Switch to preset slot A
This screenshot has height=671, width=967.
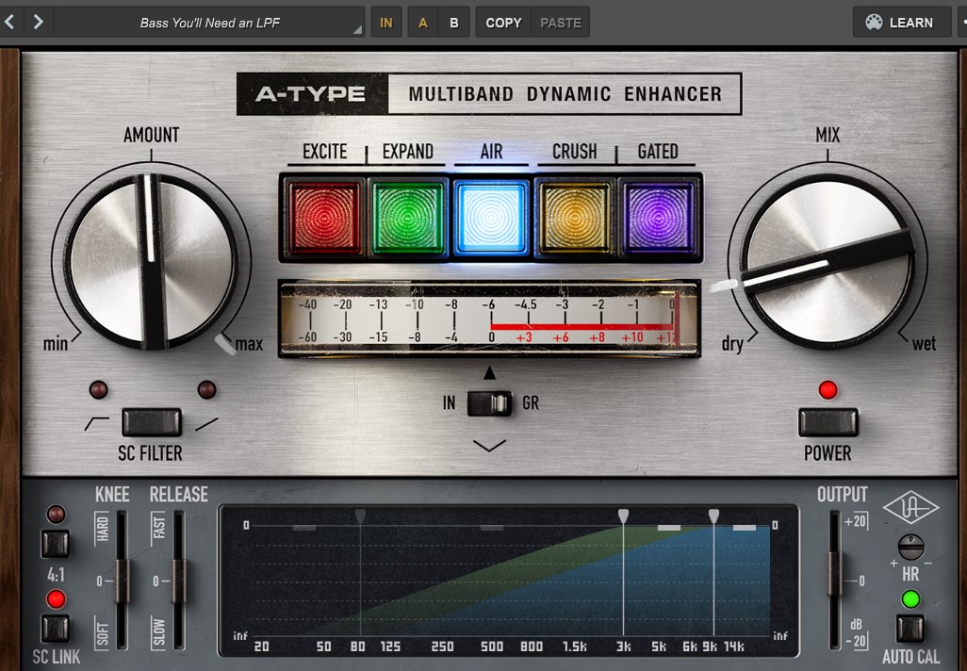click(422, 23)
